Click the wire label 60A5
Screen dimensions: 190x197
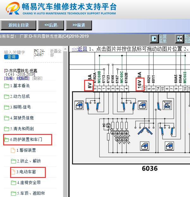pyautogui.click(x=176, y=79)
